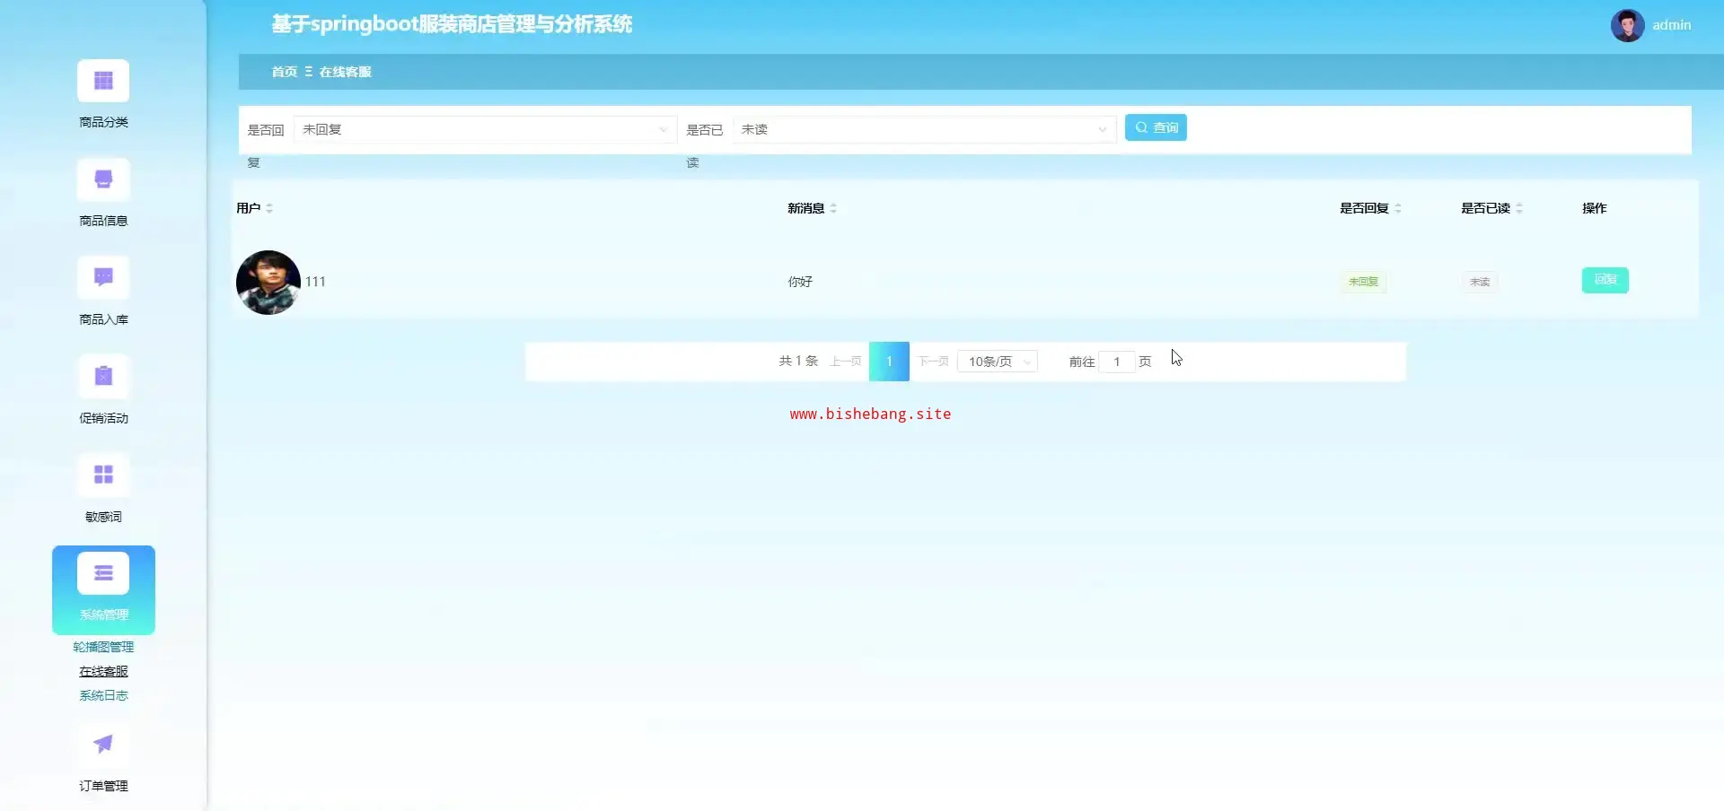Click 在线客服 in the breadcrumb
1724x811 pixels.
coord(346,72)
